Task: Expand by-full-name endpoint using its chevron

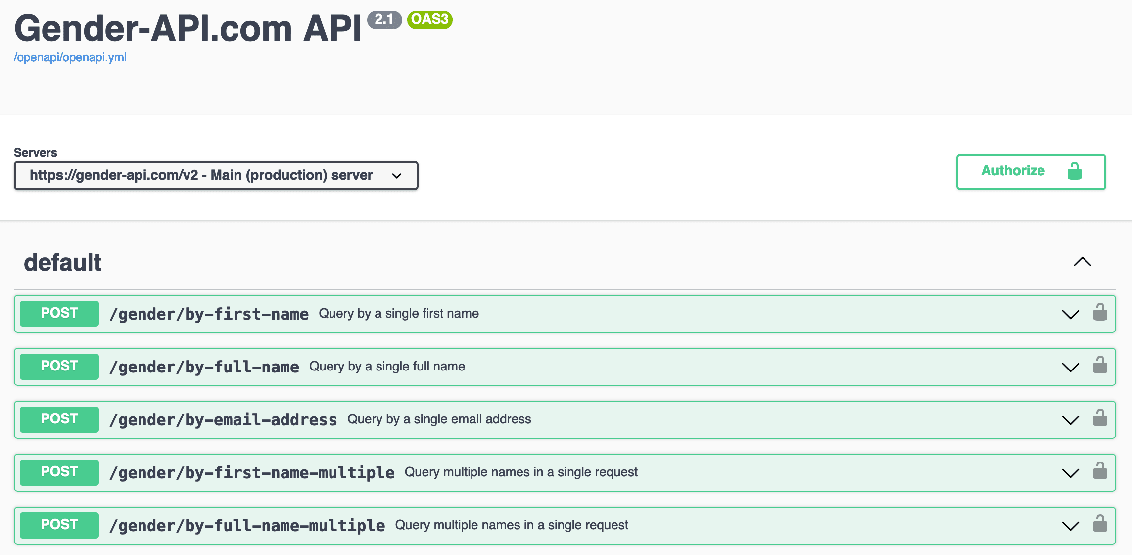Action: click(x=1070, y=368)
